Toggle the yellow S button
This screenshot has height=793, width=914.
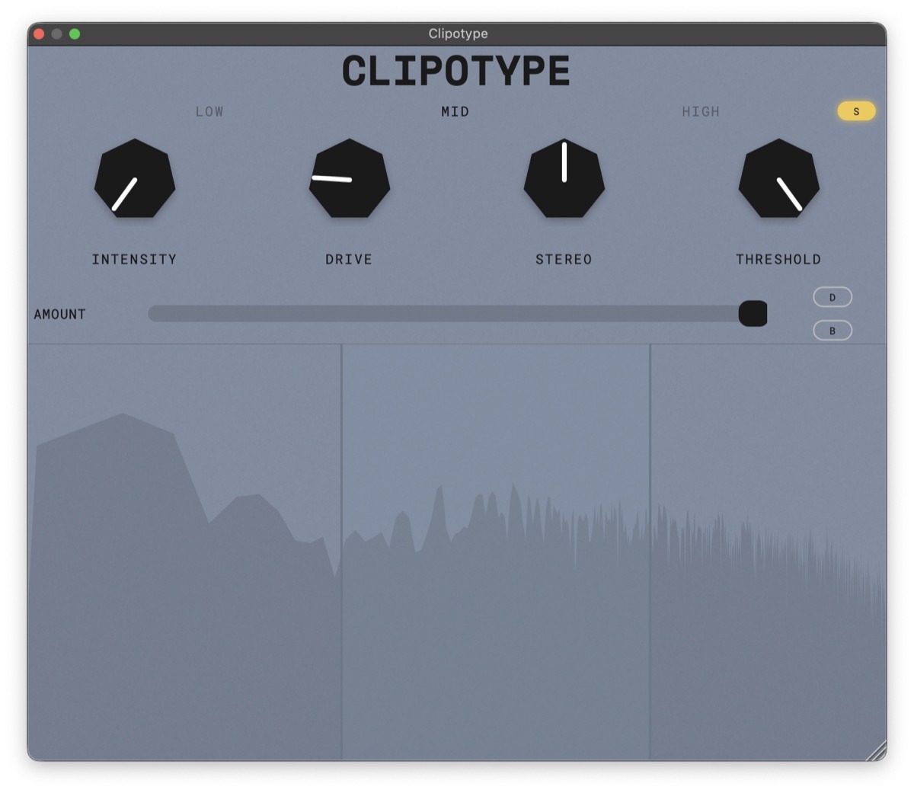pos(856,111)
